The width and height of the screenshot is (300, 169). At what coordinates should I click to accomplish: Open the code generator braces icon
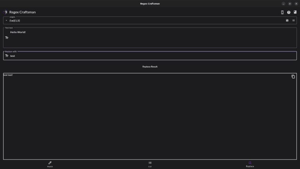(x=282, y=12)
